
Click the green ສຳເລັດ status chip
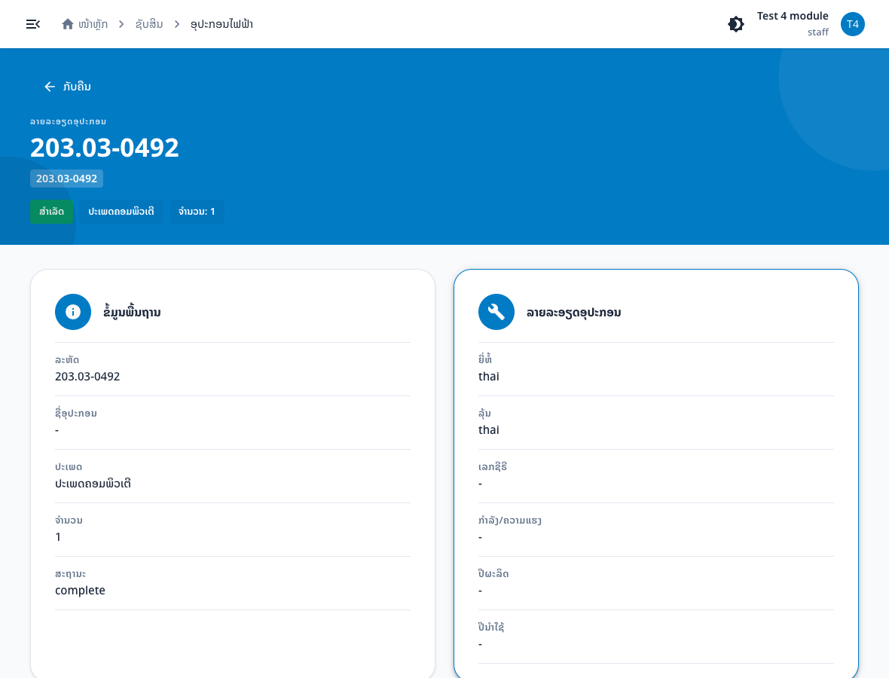[51, 212]
